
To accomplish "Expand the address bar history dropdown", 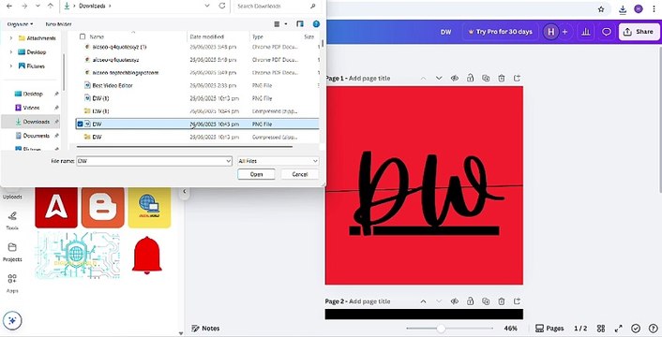I will point(207,6).
